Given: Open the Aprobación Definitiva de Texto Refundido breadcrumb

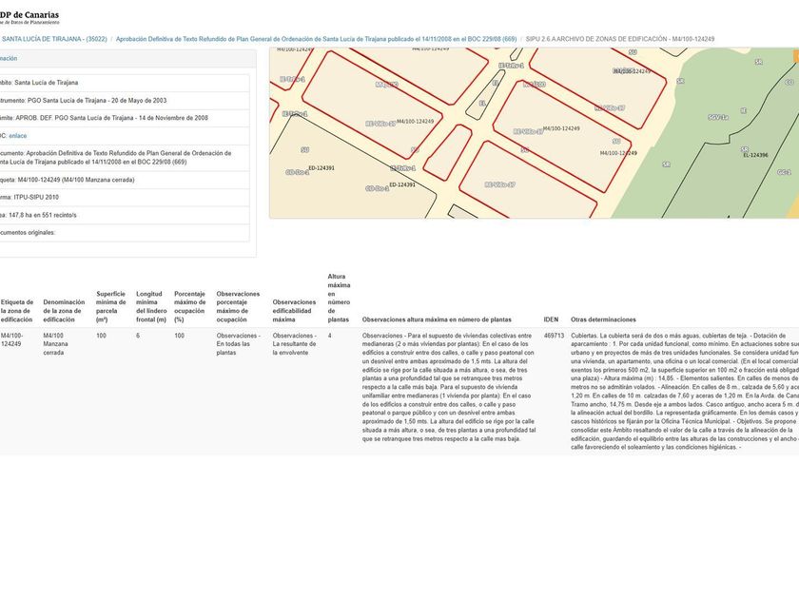Looking at the screenshot, I should tap(316, 39).
